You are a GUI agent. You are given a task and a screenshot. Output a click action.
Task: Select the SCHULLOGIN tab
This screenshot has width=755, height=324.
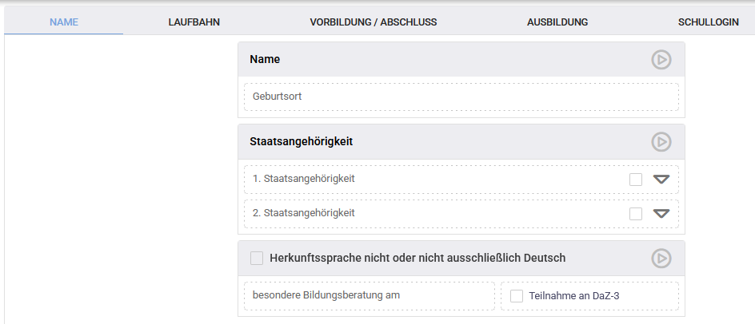pyautogui.click(x=708, y=22)
